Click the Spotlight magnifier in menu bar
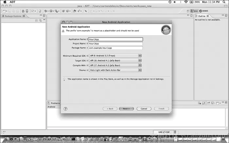 click(224, 2)
